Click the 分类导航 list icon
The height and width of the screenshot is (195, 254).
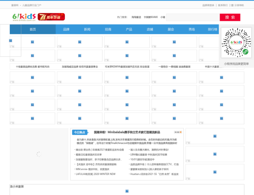(232, 5)
